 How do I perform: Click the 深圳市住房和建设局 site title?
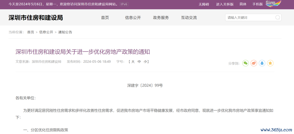coord(36,18)
